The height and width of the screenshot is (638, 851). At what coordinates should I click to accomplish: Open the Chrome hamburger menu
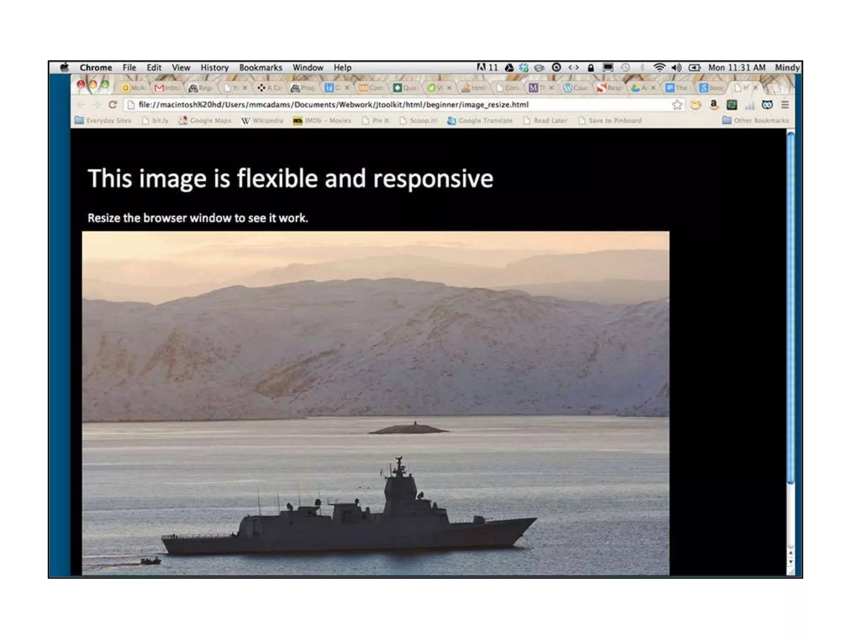click(x=785, y=105)
